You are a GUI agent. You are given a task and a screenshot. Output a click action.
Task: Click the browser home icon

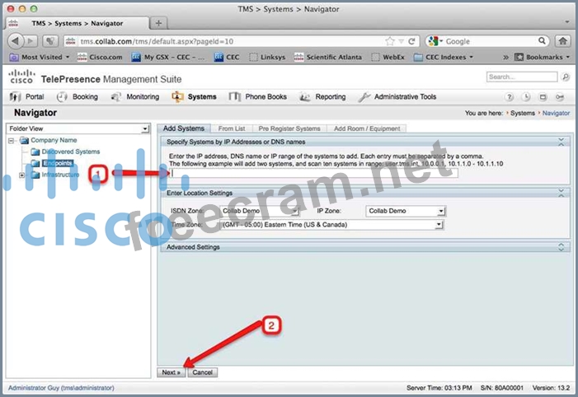coord(563,40)
